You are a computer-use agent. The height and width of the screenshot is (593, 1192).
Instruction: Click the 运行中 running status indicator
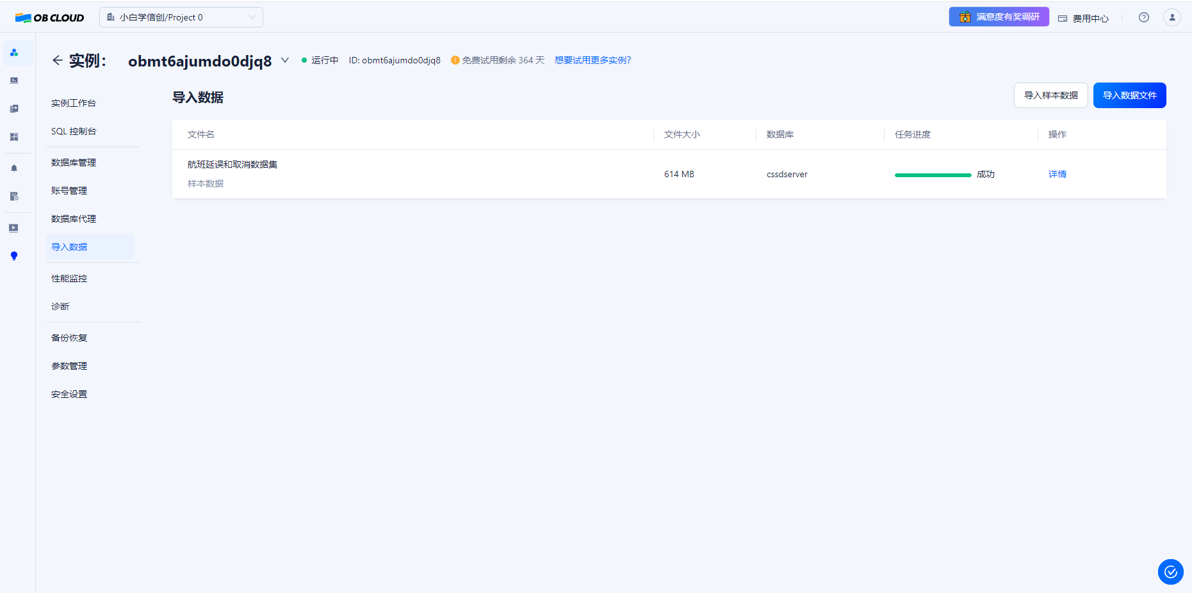(320, 60)
